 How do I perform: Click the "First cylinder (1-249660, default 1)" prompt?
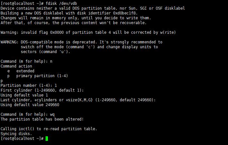[x=42, y=90]
